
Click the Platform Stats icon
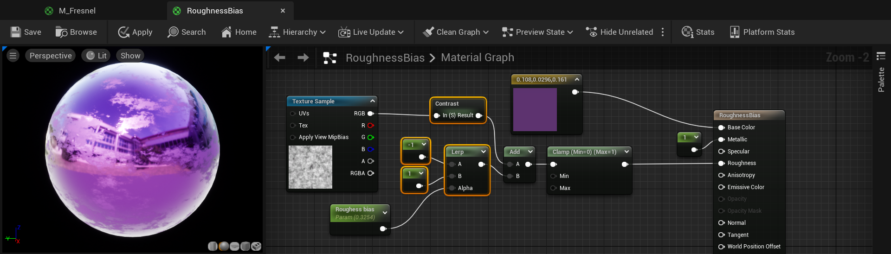pos(735,32)
